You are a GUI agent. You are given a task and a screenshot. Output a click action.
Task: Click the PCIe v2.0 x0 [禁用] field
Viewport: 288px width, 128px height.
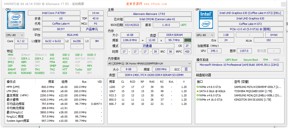coord(250,29)
